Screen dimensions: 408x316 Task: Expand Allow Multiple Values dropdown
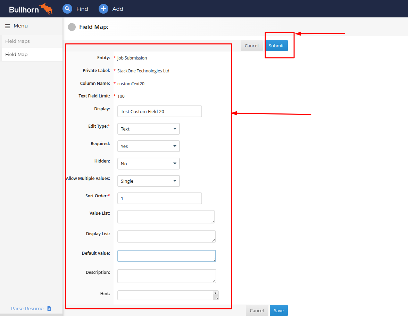(x=149, y=181)
